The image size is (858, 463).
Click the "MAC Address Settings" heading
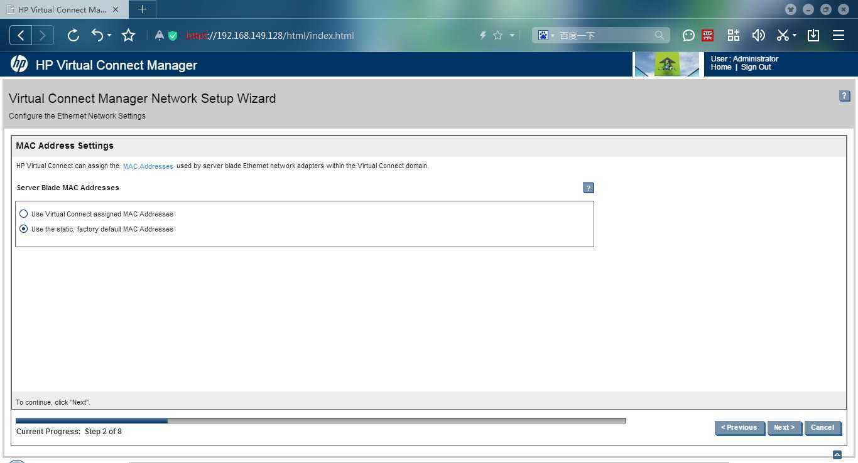65,146
